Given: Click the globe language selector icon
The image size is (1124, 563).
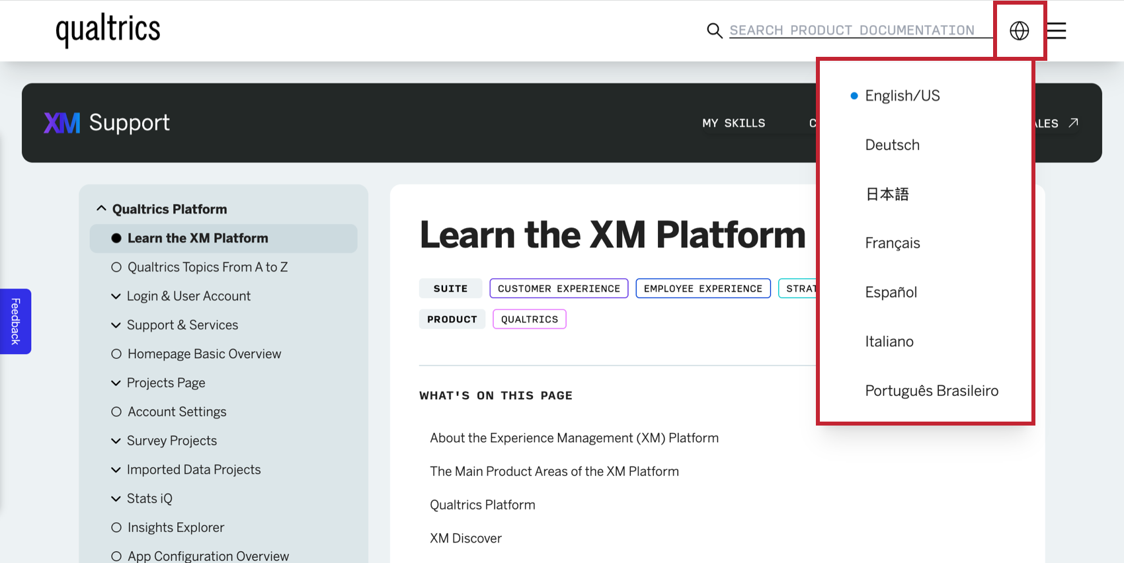Looking at the screenshot, I should click(x=1019, y=30).
